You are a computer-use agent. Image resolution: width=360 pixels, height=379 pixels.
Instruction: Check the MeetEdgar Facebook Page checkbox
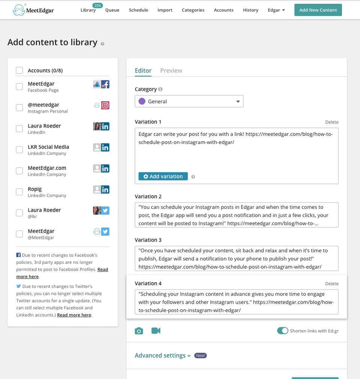coord(19,87)
